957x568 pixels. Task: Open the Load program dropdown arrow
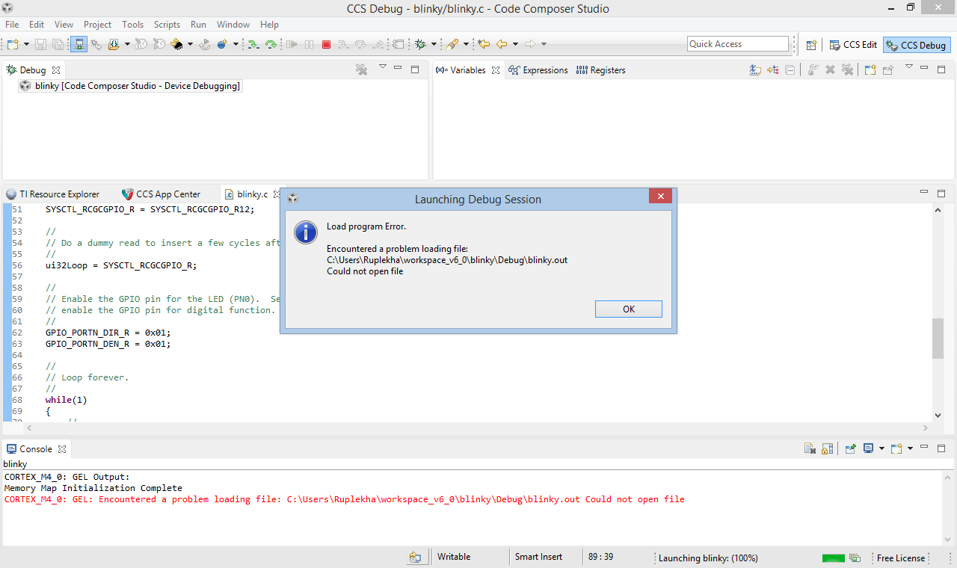pyautogui.click(x=127, y=45)
